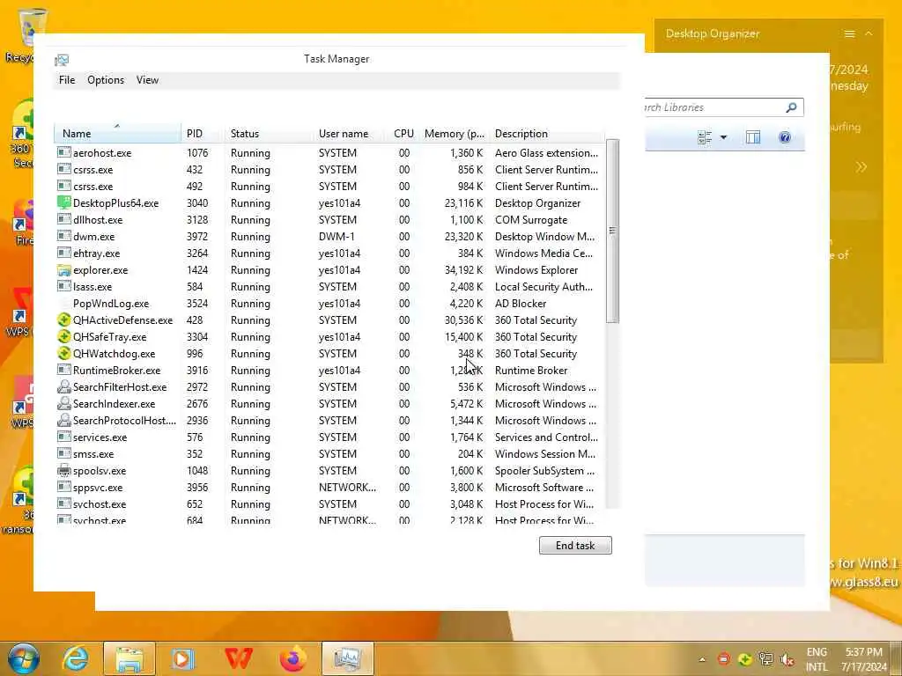Open Firefox from the taskbar
Image resolution: width=902 pixels, height=676 pixels.
[x=292, y=658]
